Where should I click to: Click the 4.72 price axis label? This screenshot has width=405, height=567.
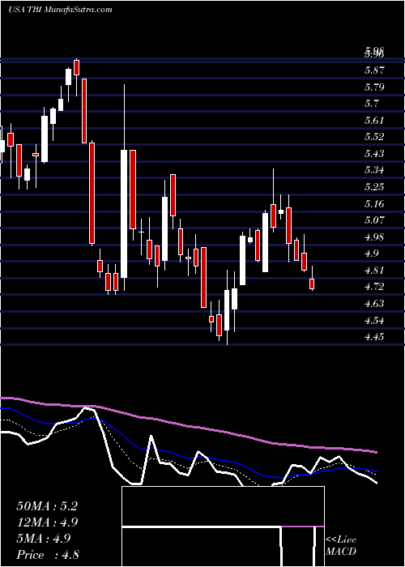374,287
